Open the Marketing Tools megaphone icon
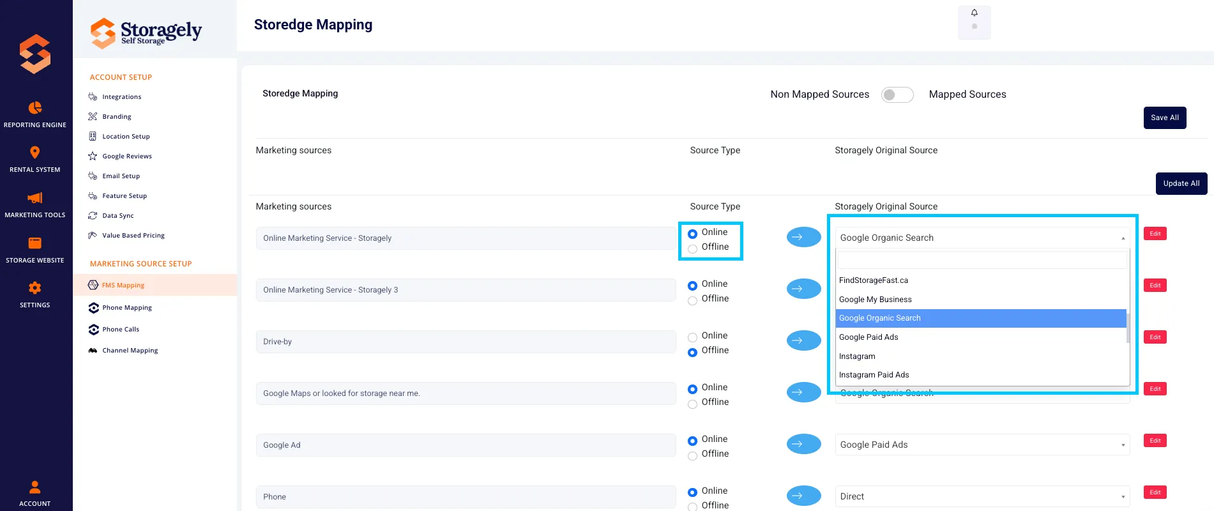The width and height of the screenshot is (1214, 511). pos(35,197)
